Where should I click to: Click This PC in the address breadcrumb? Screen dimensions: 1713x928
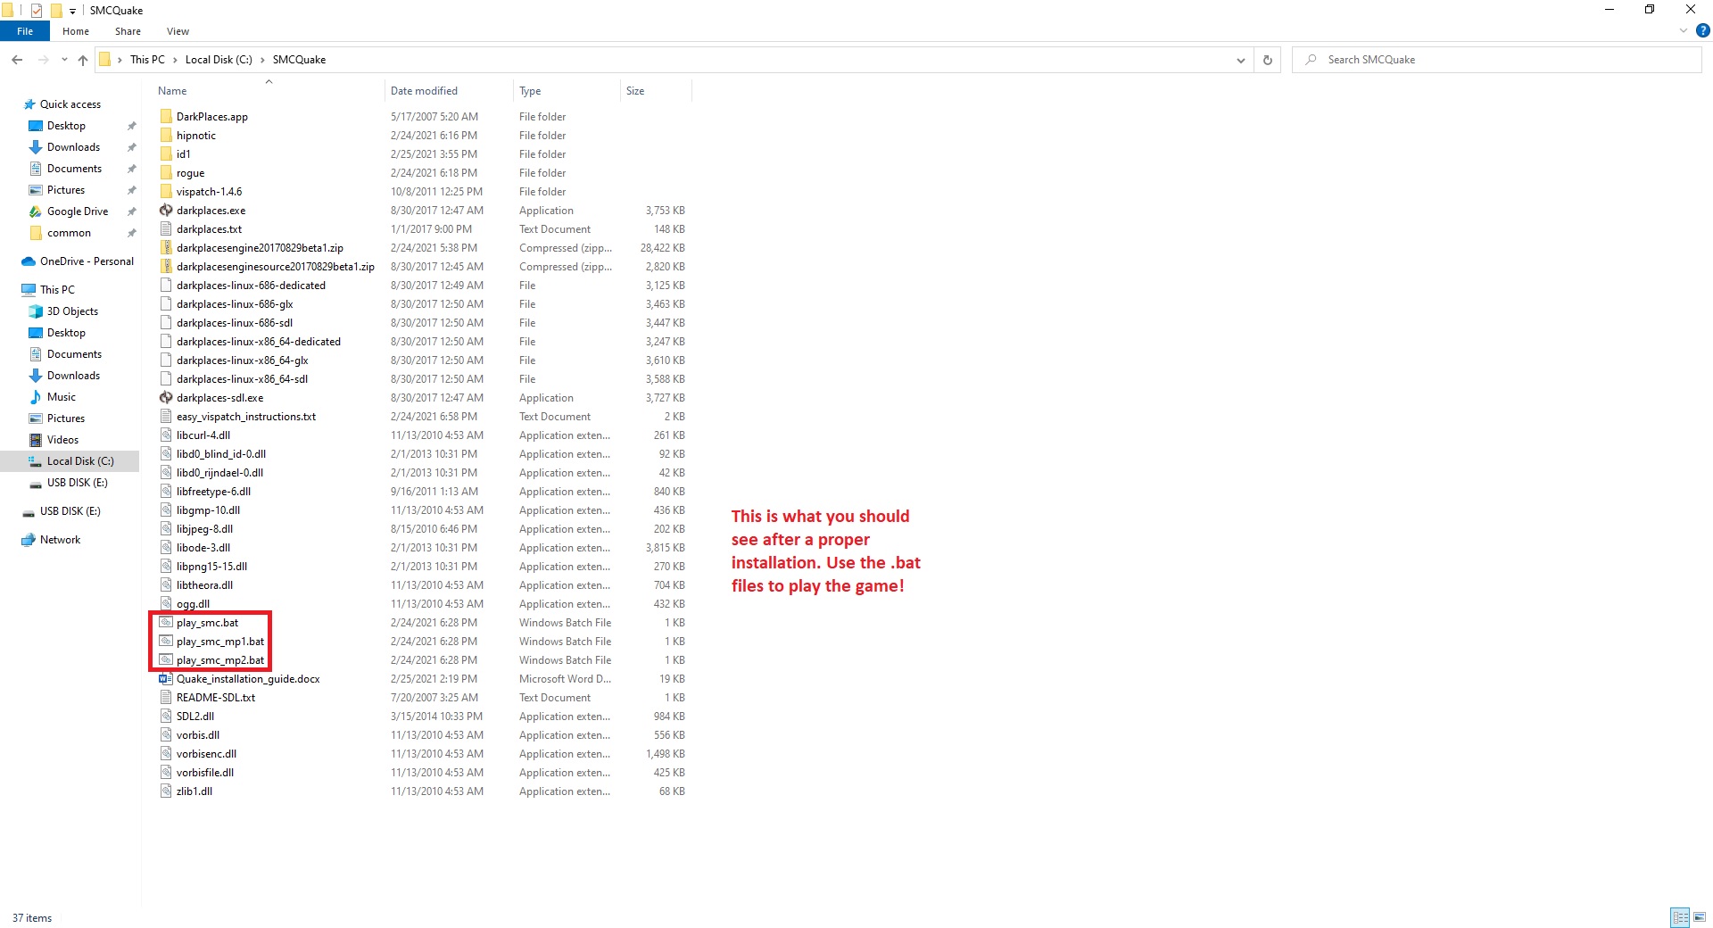(147, 60)
